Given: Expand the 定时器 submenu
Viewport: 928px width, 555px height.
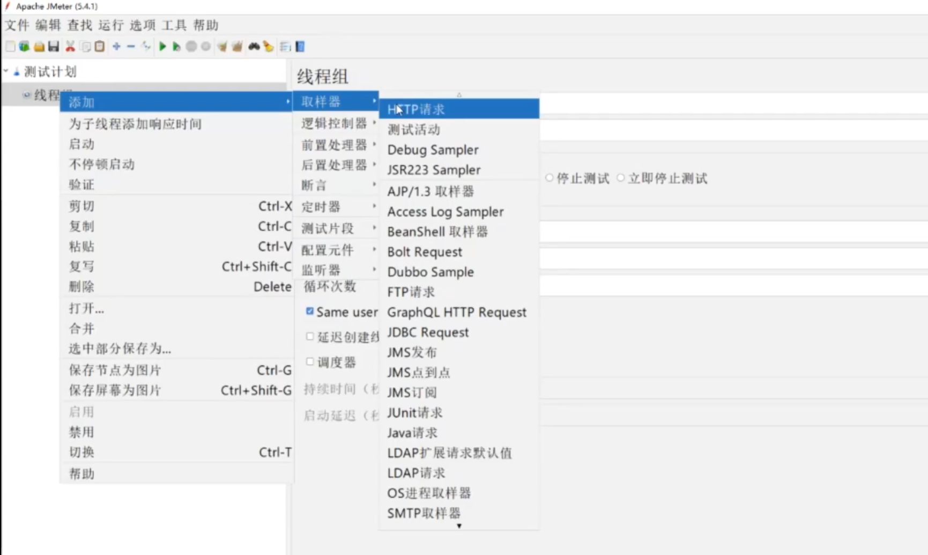Looking at the screenshot, I should tap(336, 206).
